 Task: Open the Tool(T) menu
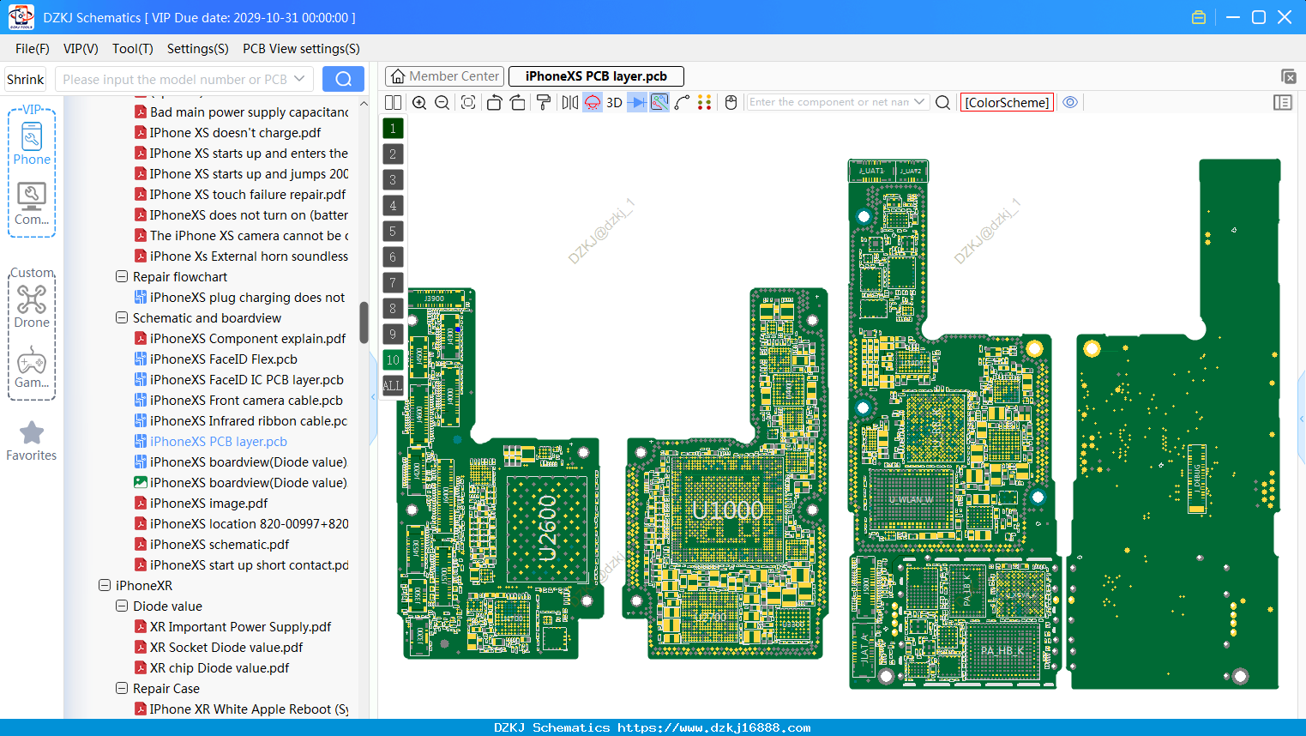click(x=133, y=49)
